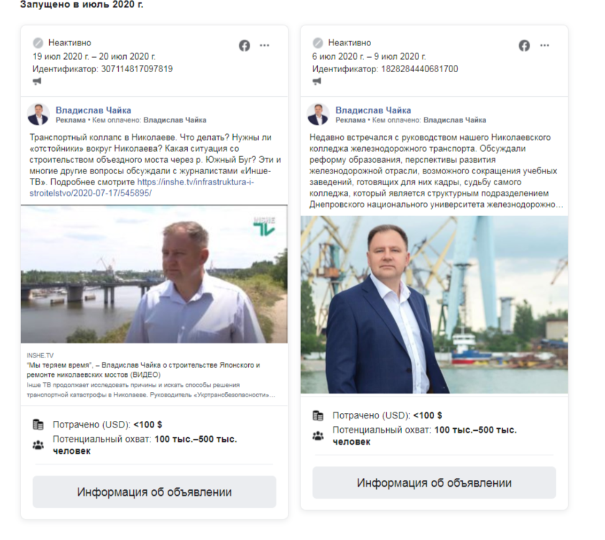
Task: Click Facebook platform icon on right ad card
Action: [524, 46]
